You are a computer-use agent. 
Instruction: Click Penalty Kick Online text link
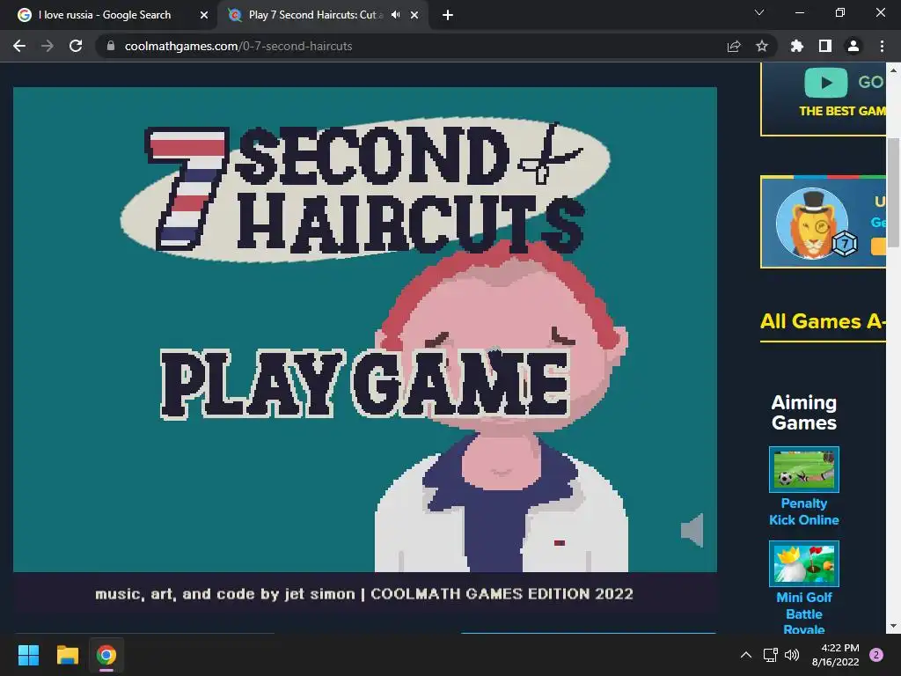pyautogui.click(x=804, y=511)
